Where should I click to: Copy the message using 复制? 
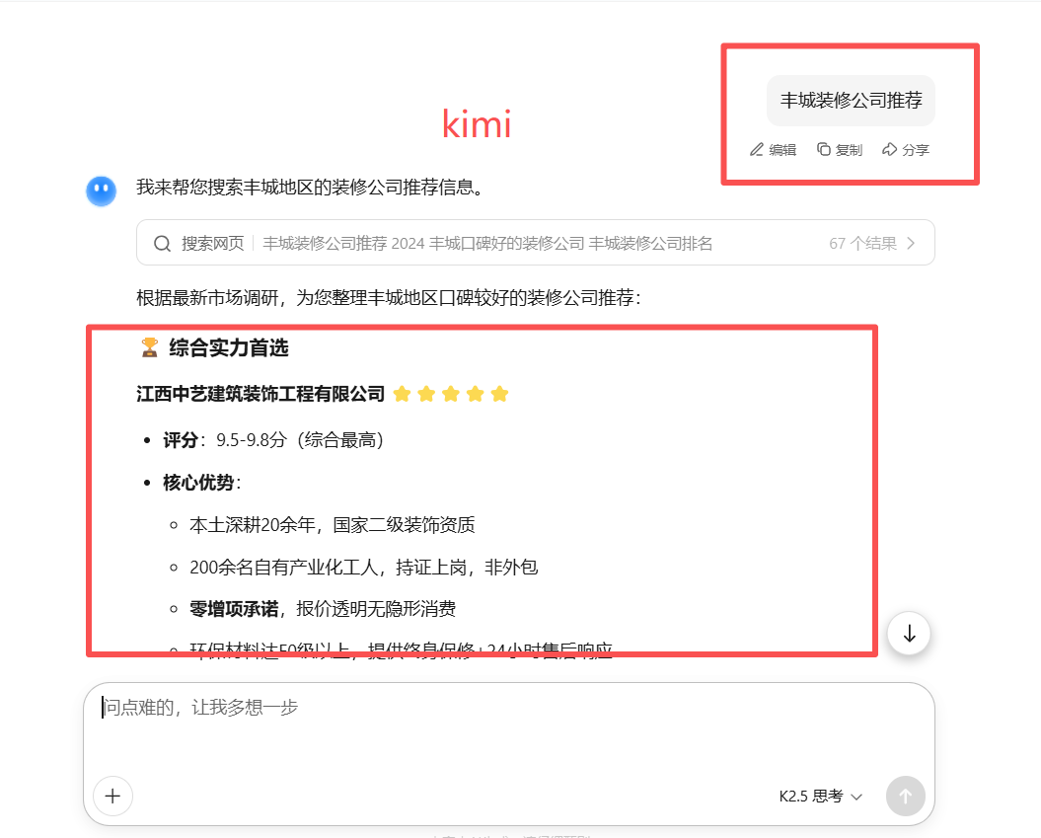[840, 150]
